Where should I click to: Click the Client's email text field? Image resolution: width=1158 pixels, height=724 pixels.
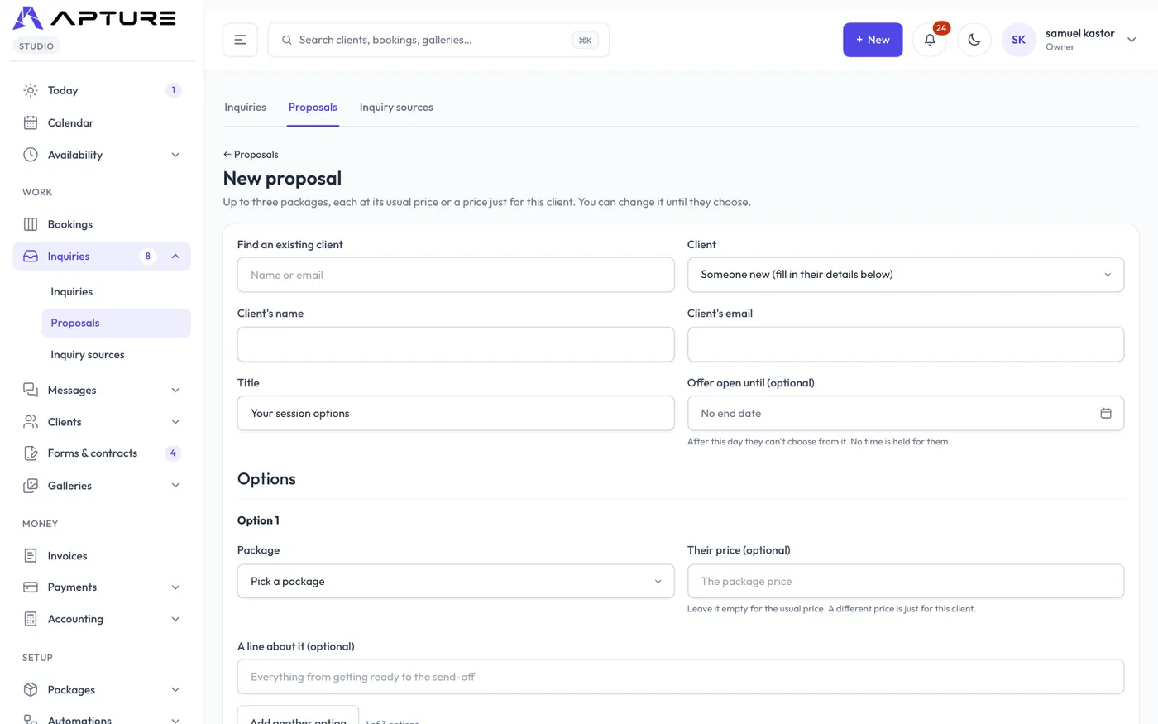(x=906, y=344)
